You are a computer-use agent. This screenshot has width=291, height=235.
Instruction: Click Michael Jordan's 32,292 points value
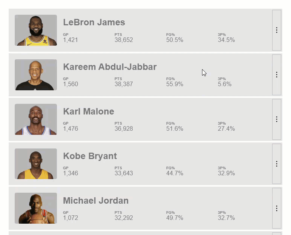[124, 218]
